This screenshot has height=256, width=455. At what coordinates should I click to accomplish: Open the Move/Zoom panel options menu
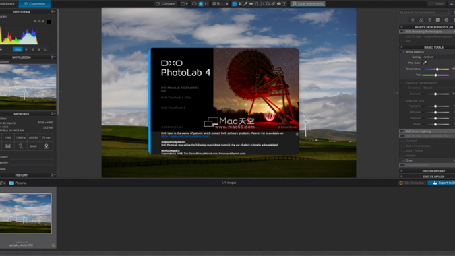click(x=53, y=57)
